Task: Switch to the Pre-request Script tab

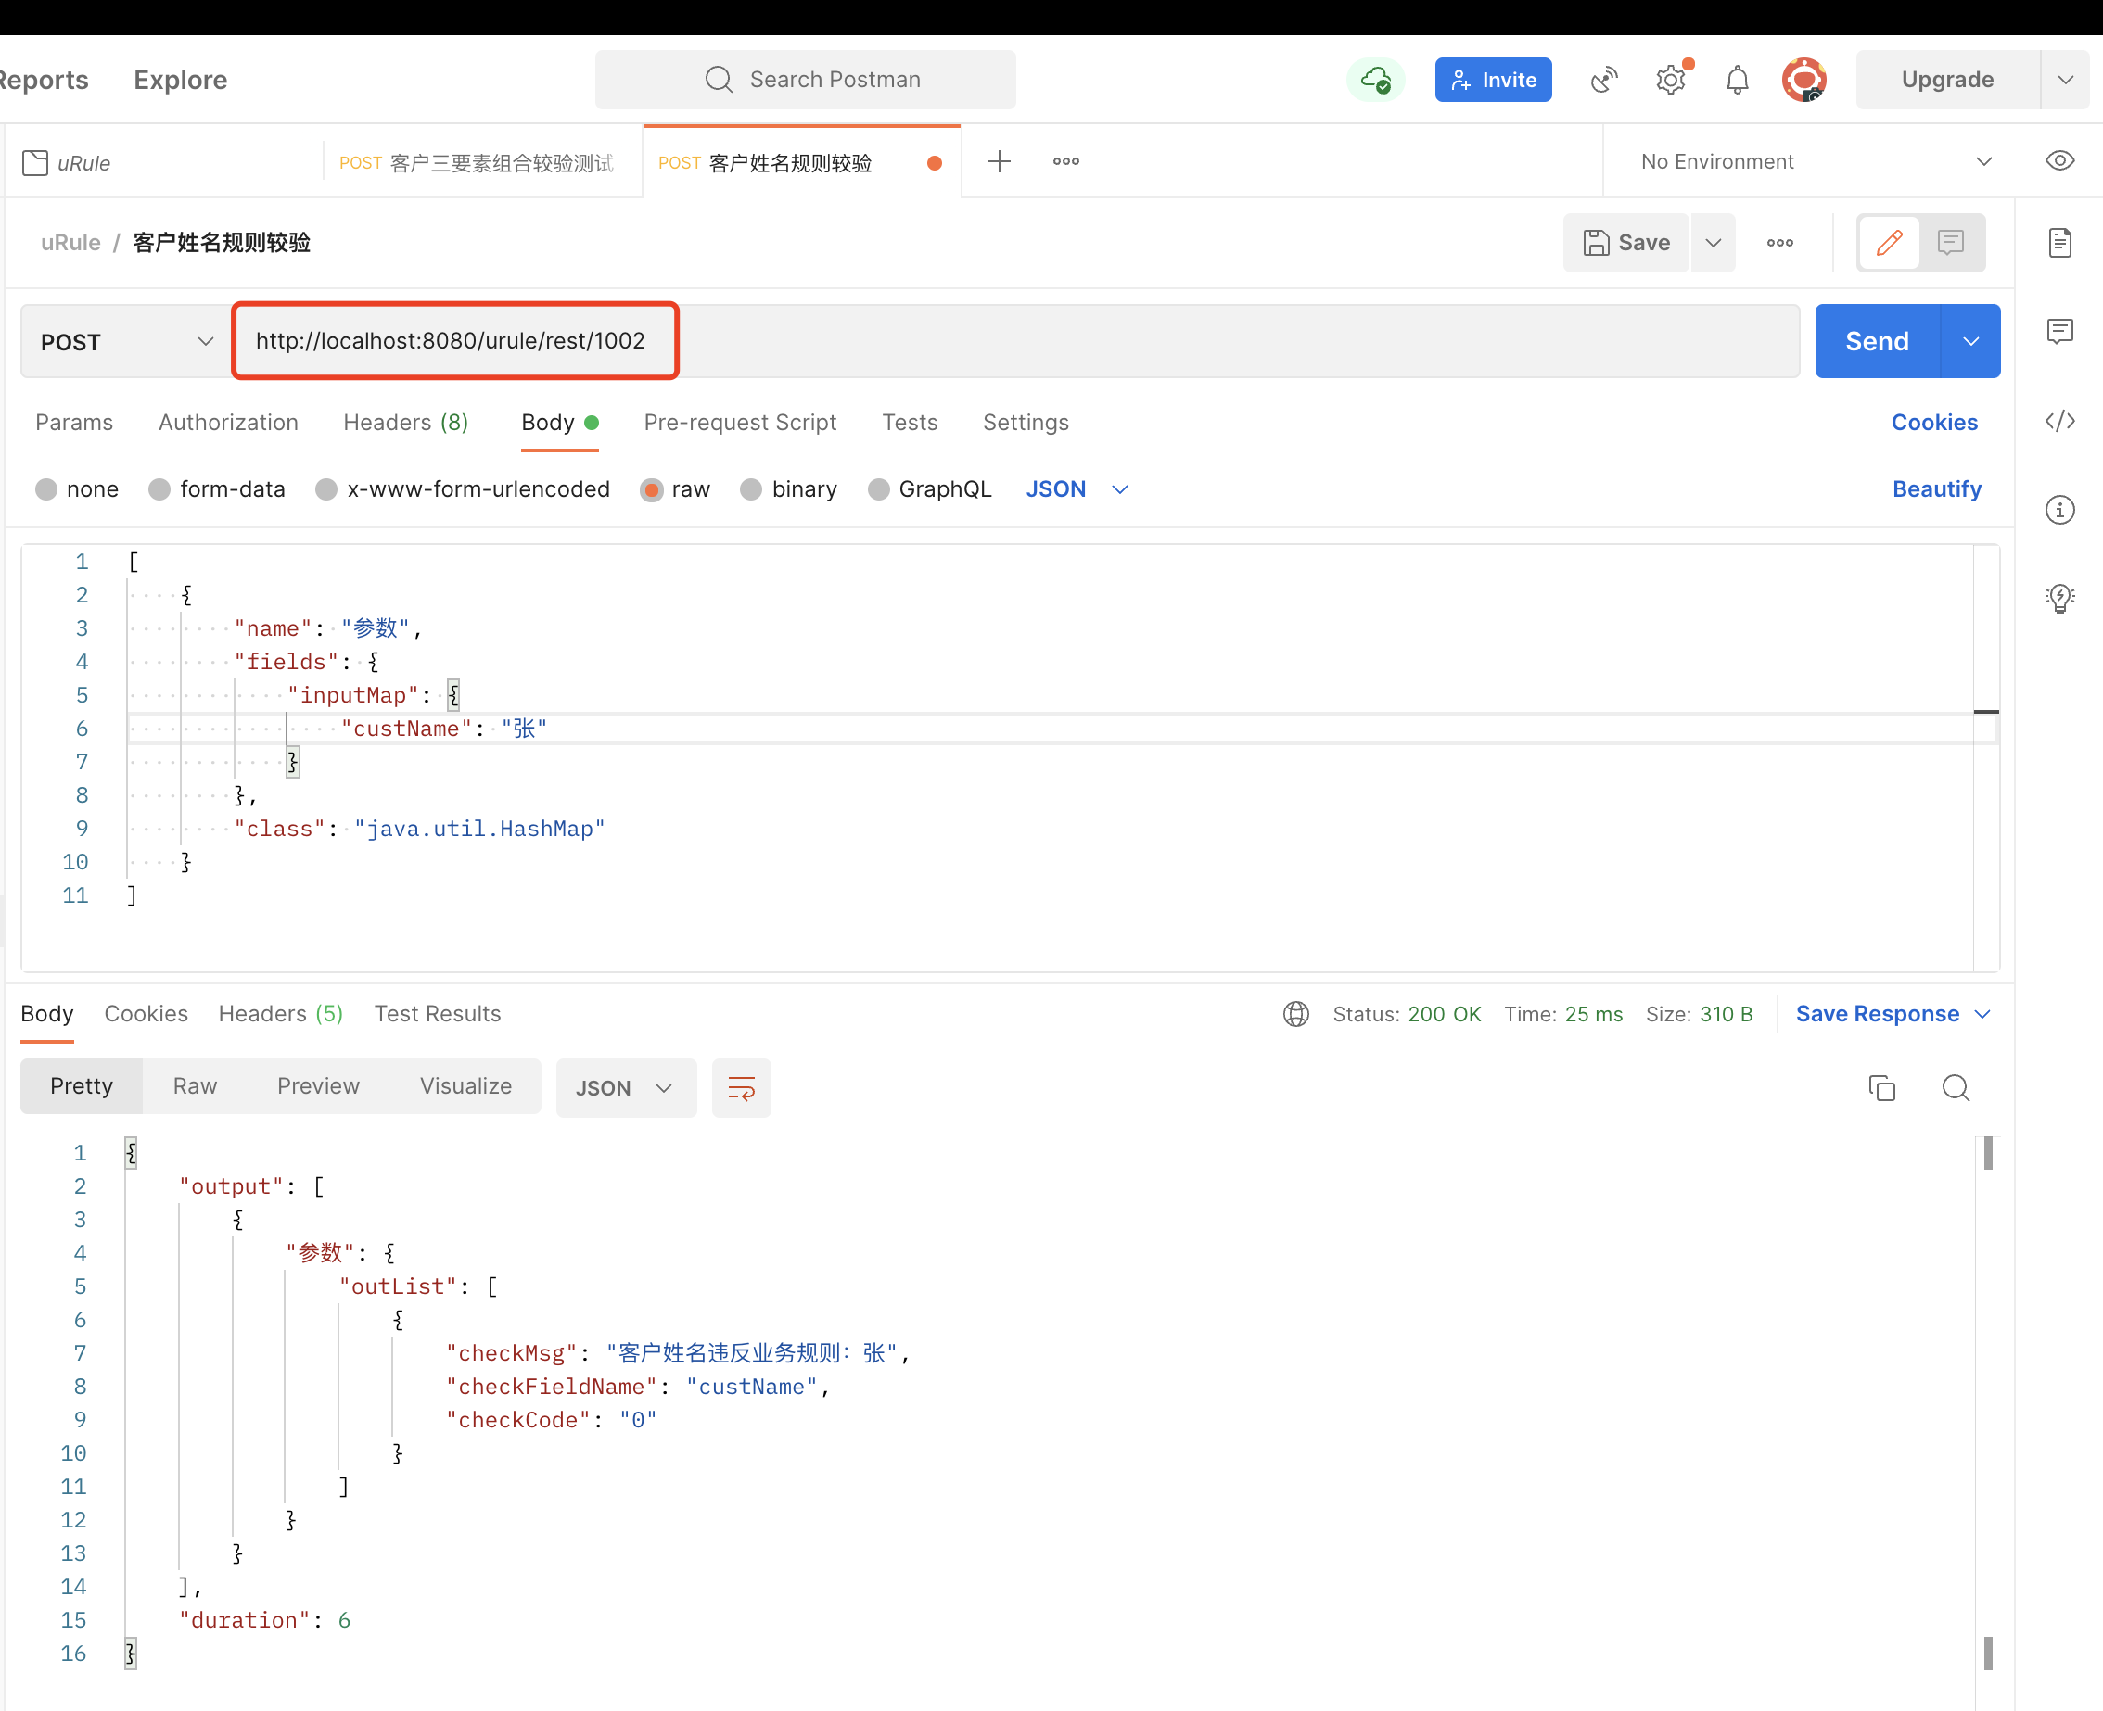Action: pos(739,423)
